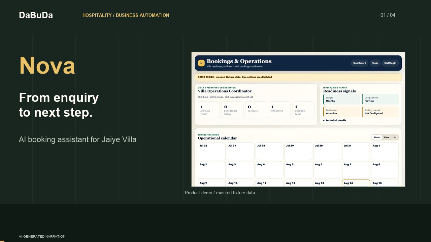Click the "HOSPITALITY / BUSINESS AUTOMATION" label
This screenshot has width=431, height=242.
pos(126,15)
